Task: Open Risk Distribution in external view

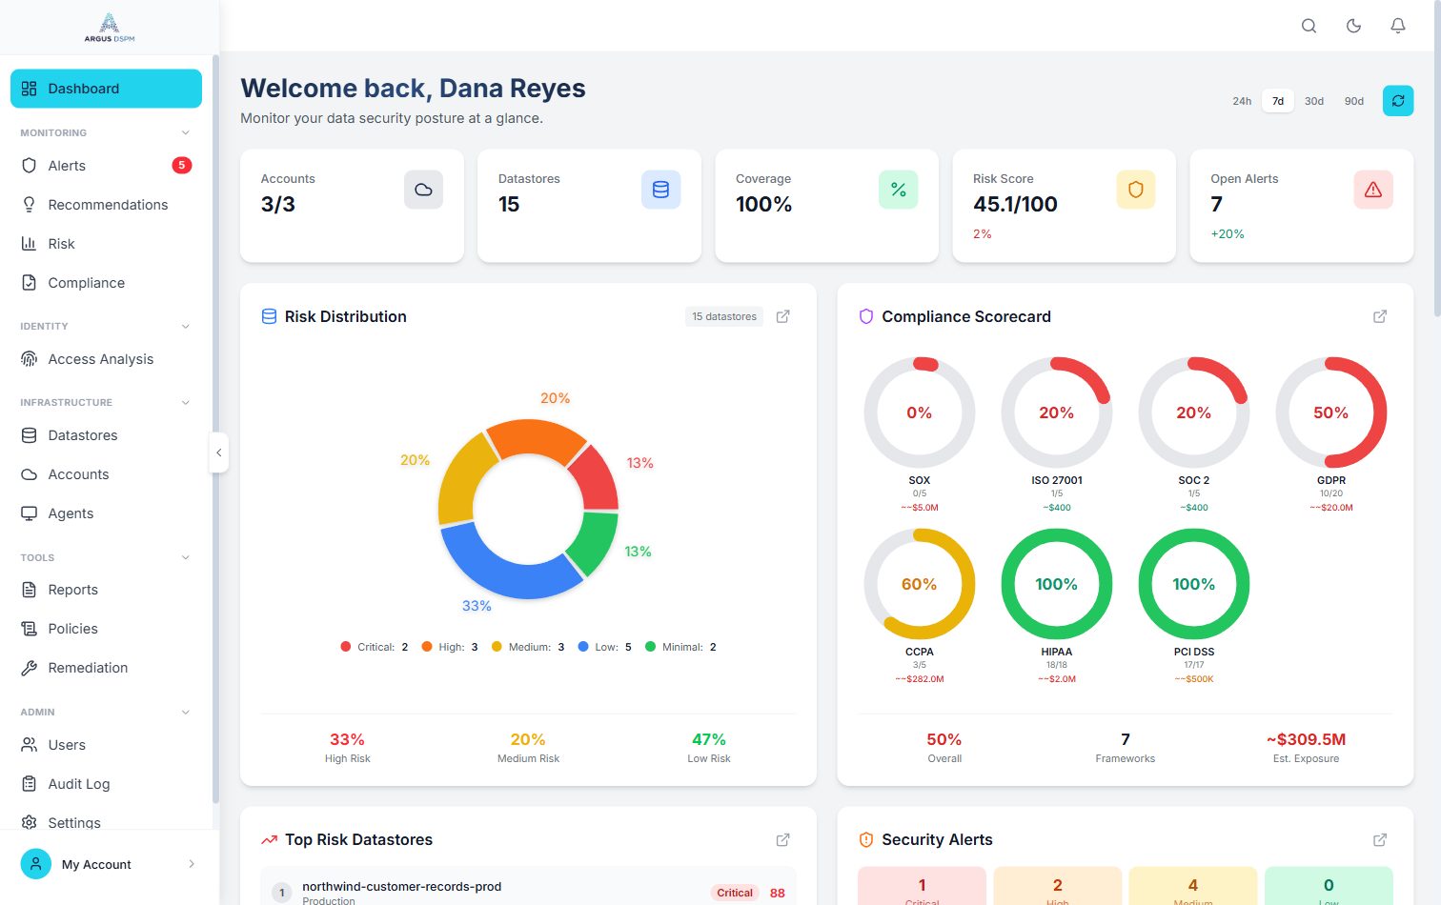Action: click(783, 316)
